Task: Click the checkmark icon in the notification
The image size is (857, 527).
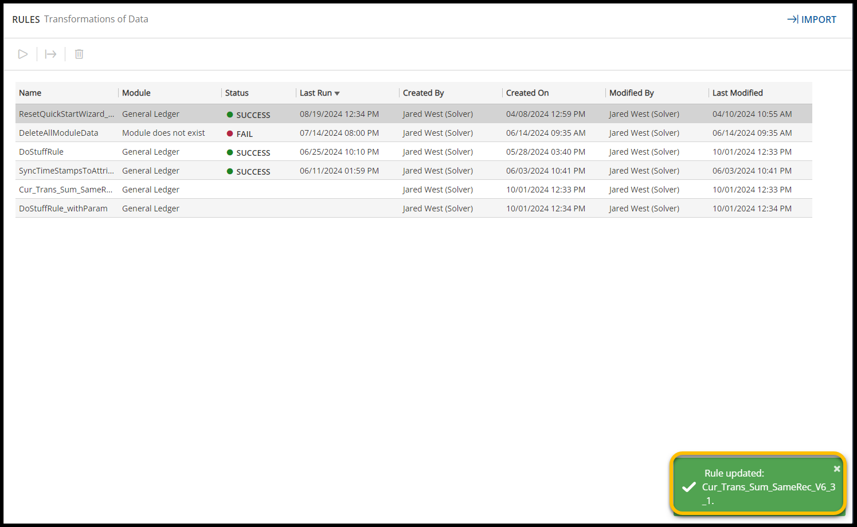Action: (x=689, y=487)
